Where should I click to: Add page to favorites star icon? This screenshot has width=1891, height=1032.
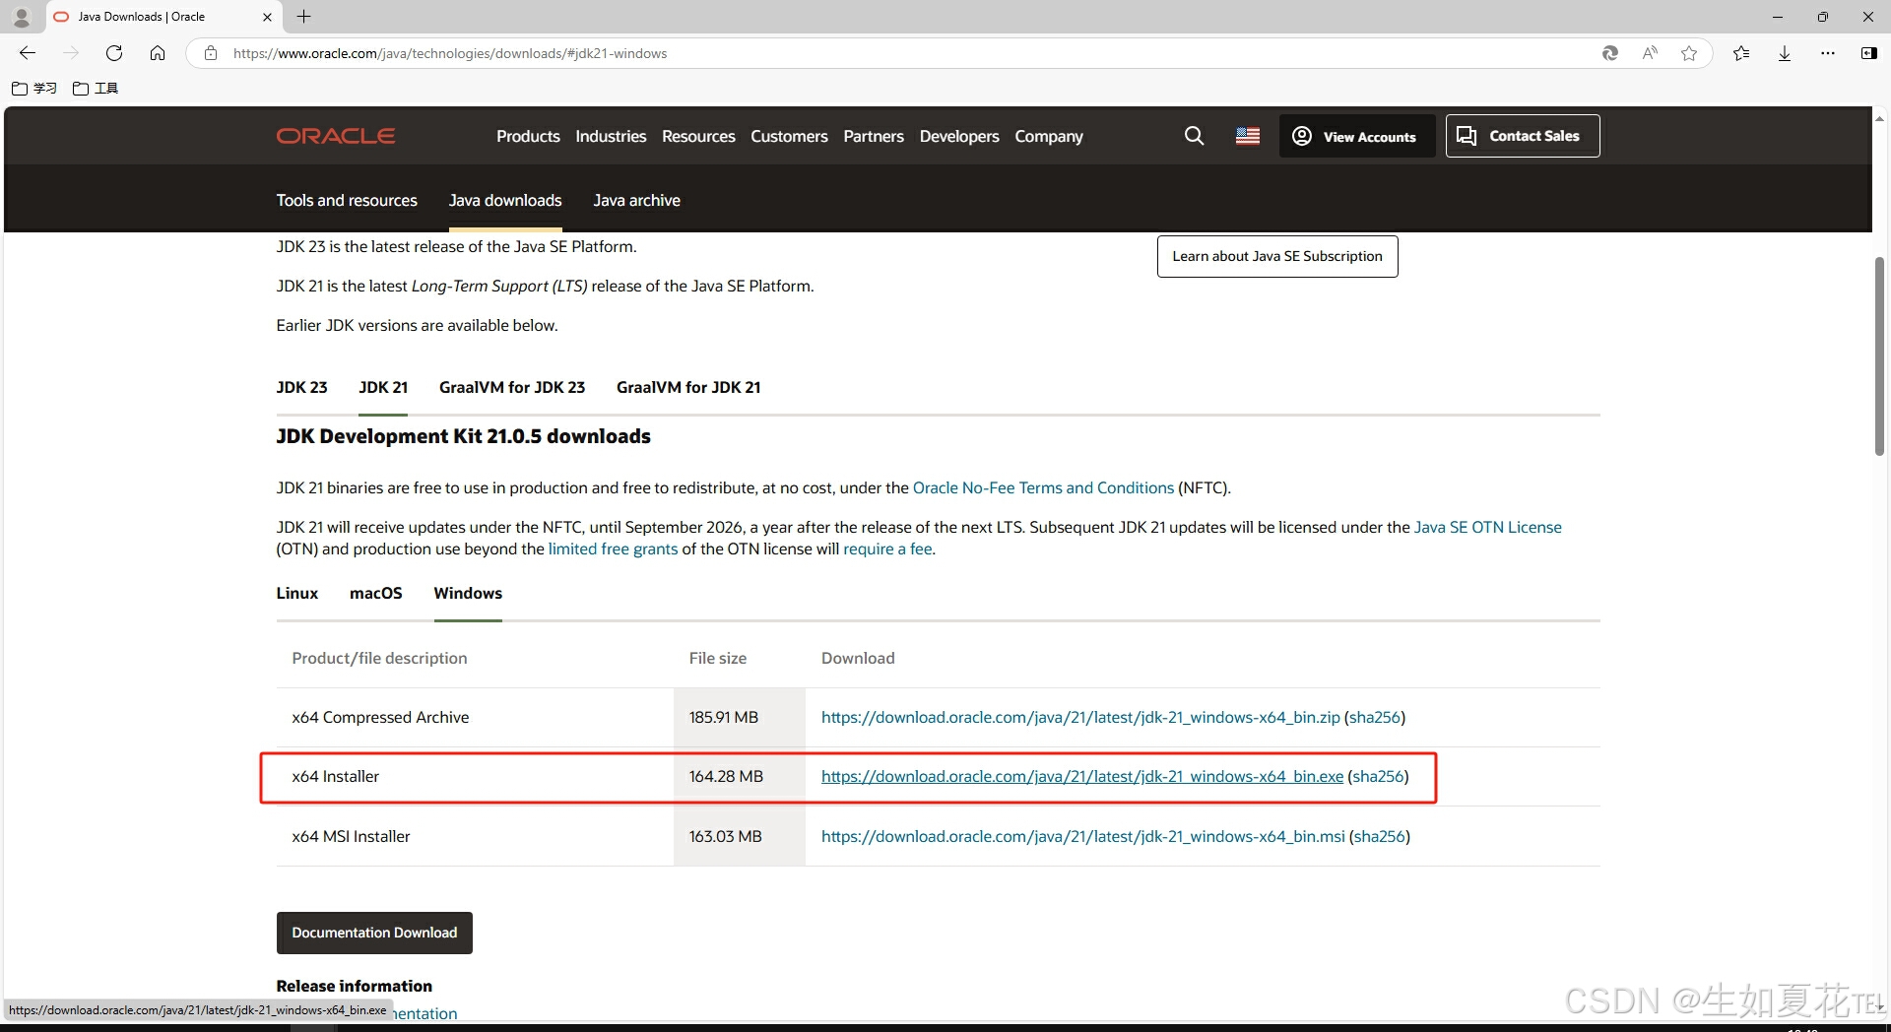pyautogui.click(x=1689, y=53)
